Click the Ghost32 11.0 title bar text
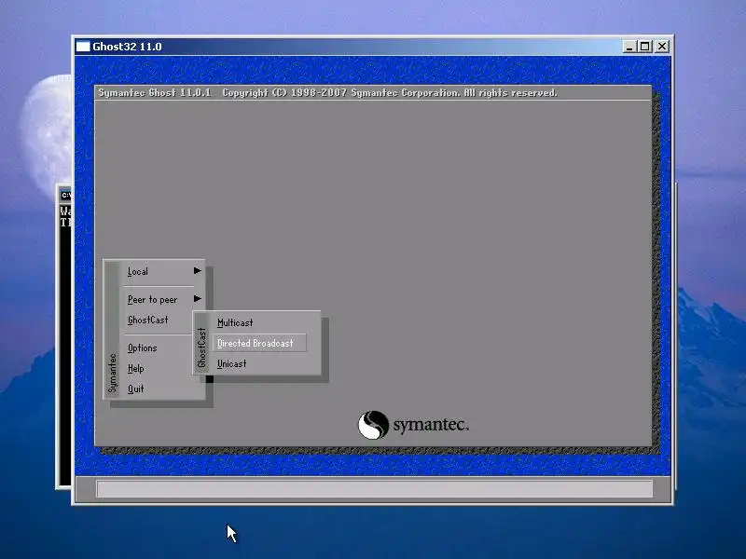 pos(127,47)
